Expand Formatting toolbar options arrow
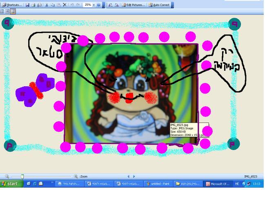This screenshot has width=265, height=199. [172, 5]
